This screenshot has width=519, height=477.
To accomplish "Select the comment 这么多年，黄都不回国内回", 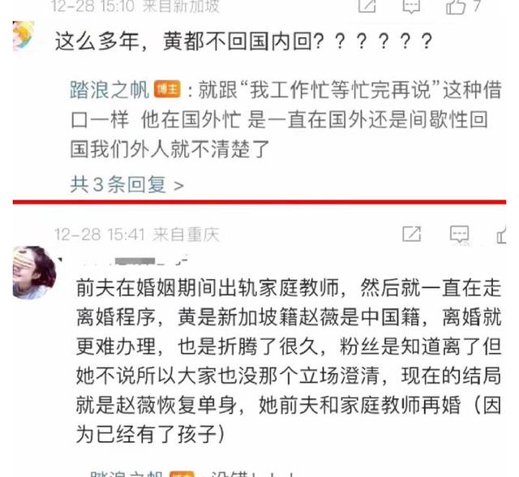I will coord(243,41).
